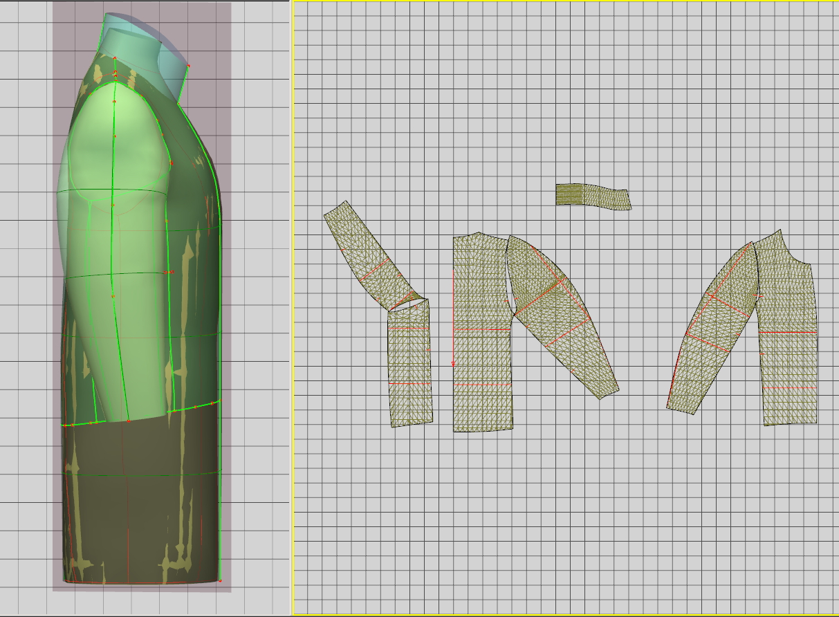Select the tall rectangular front bodice pattern piece

[482, 332]
